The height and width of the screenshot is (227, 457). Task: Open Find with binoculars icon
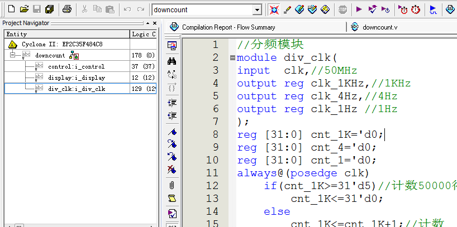(x=172, y=61)
